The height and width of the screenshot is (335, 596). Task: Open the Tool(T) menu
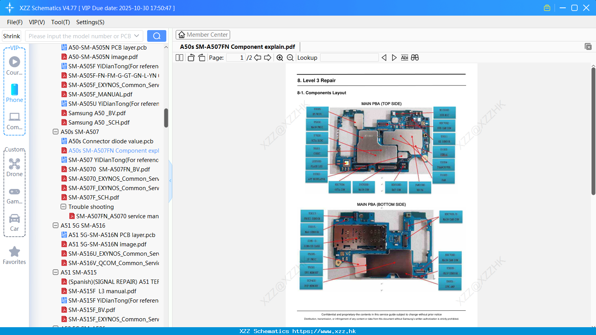coord(61,22)
